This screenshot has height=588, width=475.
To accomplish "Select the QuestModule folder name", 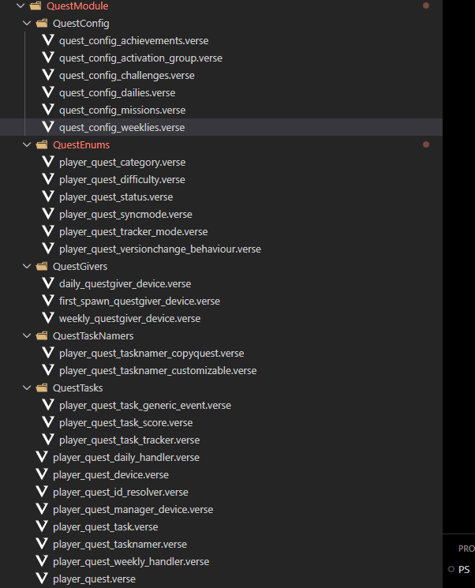I will tap(77, 6).
